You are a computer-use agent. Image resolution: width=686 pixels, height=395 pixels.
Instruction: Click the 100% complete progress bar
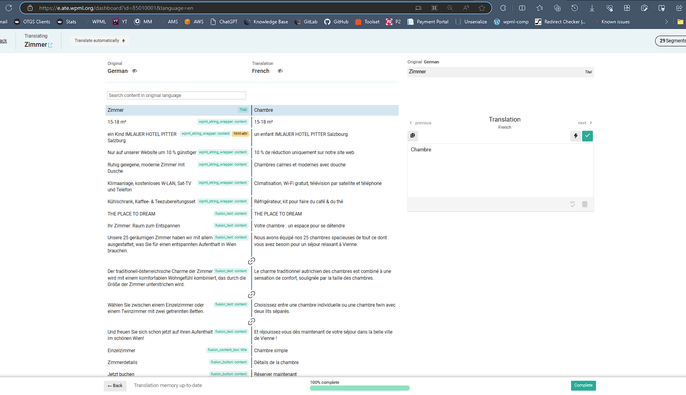coord(359,388)
